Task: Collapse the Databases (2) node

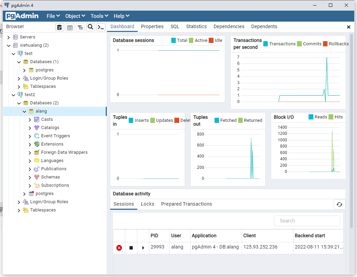Action: tap(19, 103)
